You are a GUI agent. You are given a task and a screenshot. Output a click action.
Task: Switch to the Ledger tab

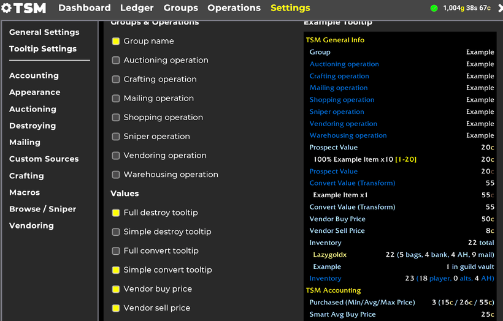(137, 8)
